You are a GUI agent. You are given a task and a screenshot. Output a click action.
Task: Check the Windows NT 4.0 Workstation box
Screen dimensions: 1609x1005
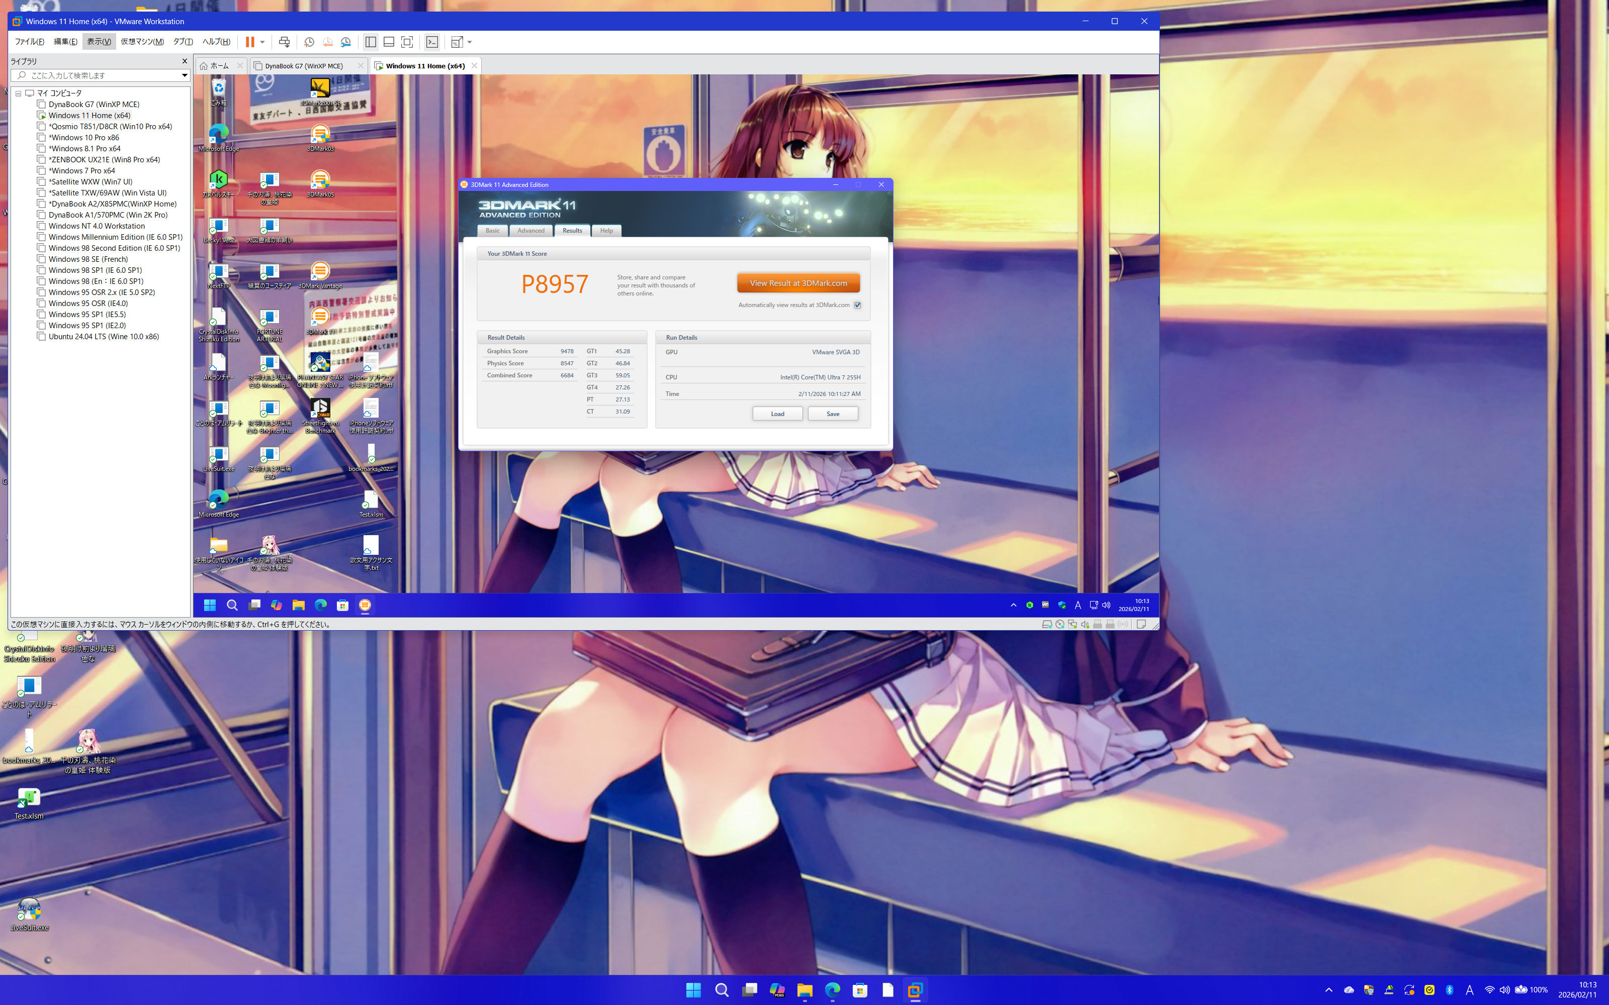(41, 226)
